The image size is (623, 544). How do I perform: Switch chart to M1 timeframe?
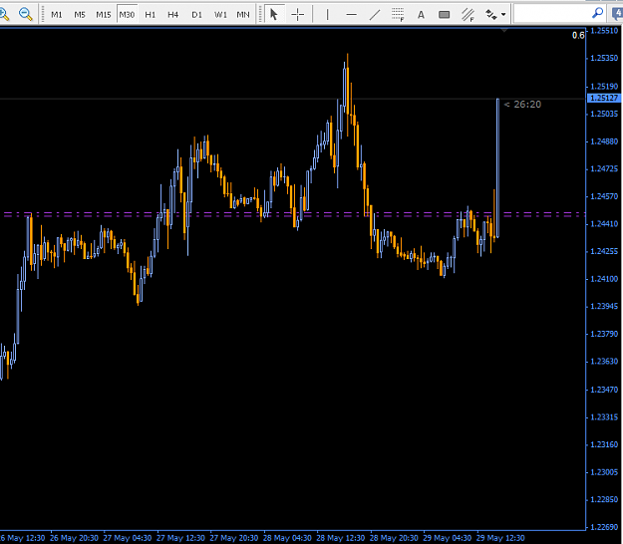click(57, 15)
